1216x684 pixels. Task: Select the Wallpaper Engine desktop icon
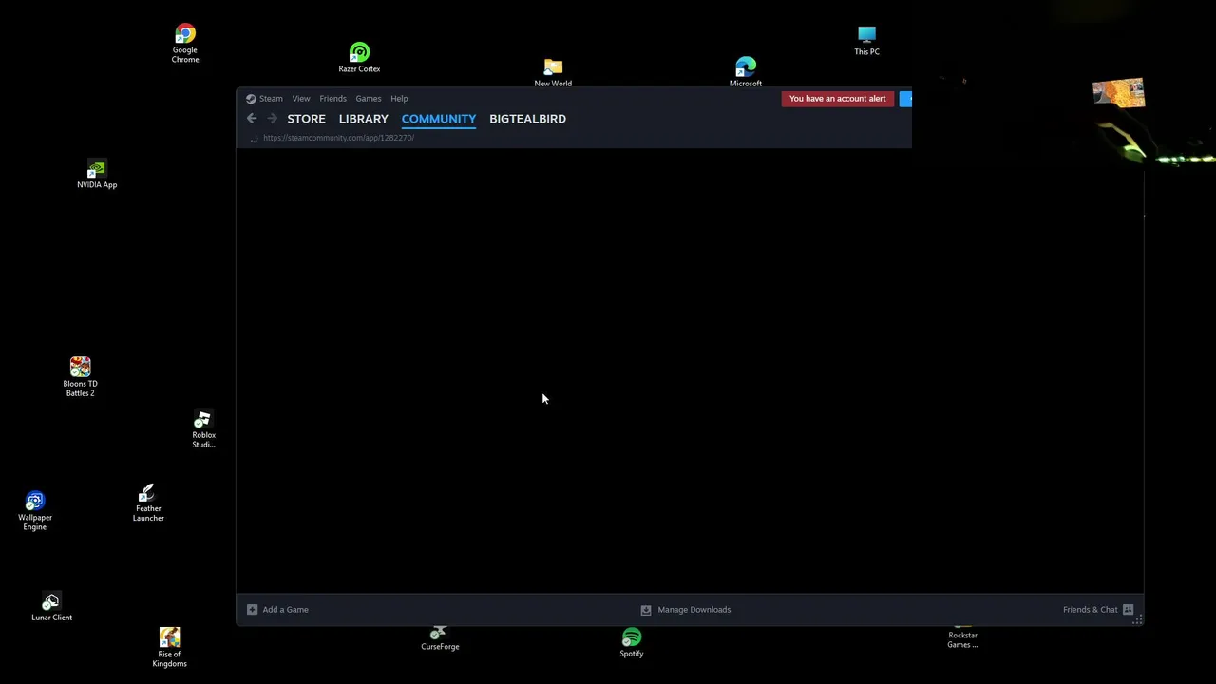coord(35,511)
